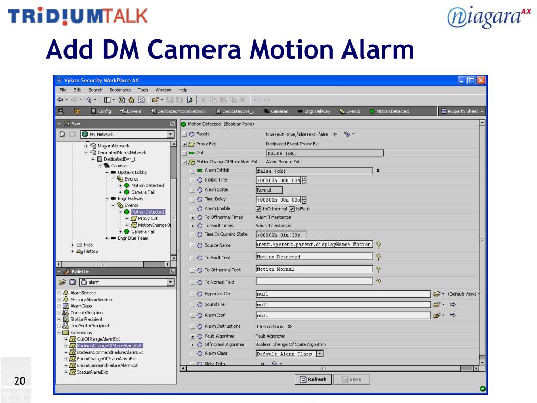537x403 pixels.
Task: Click Config in the path bar
Action: coord(101,111)
